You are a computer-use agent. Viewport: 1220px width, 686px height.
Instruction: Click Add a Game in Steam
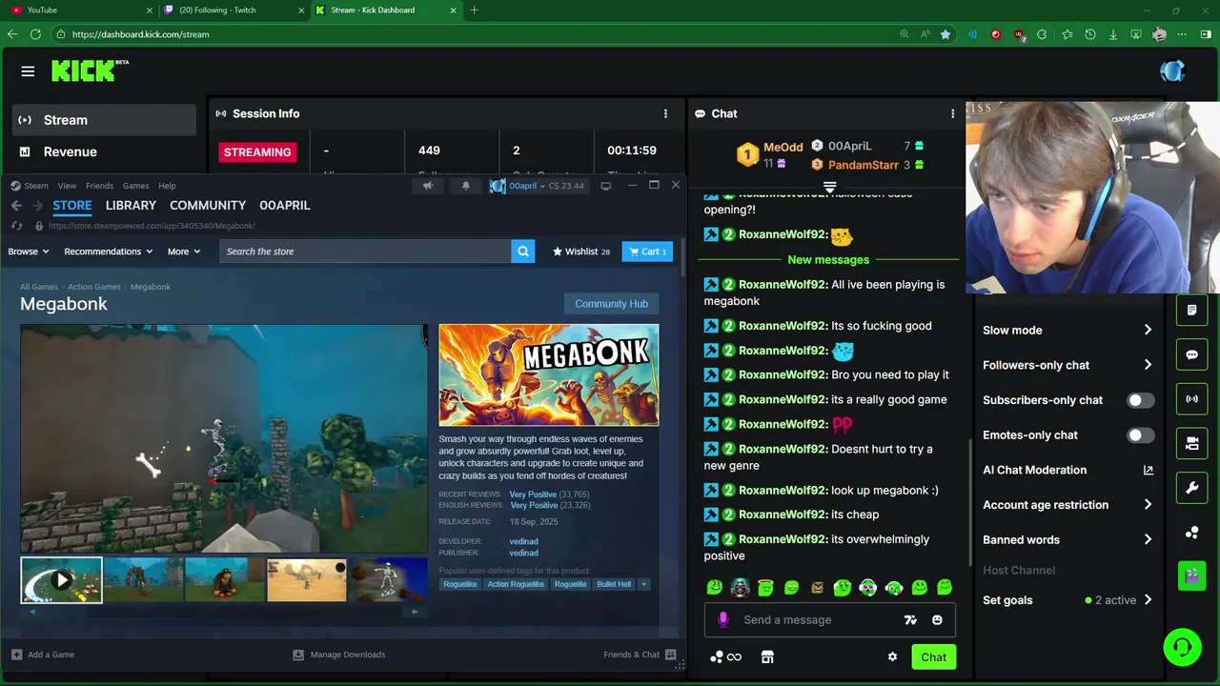pos(43,655)
